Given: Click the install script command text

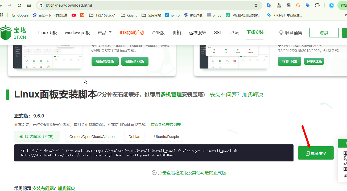Looking at the screenshot, I should click(x=129, y=153).
